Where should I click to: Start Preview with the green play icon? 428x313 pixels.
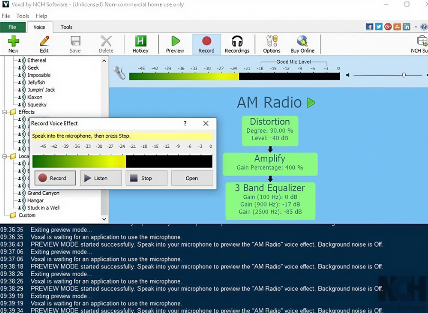(175, 44)
